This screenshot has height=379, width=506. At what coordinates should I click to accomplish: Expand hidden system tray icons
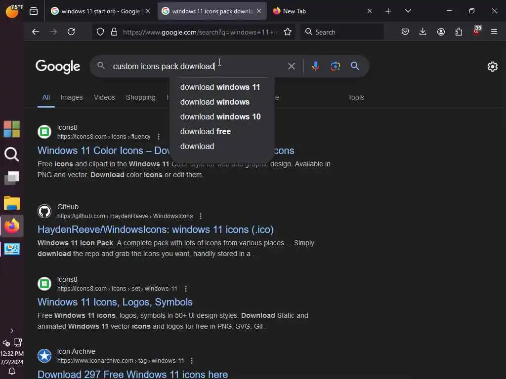(12, 331)
